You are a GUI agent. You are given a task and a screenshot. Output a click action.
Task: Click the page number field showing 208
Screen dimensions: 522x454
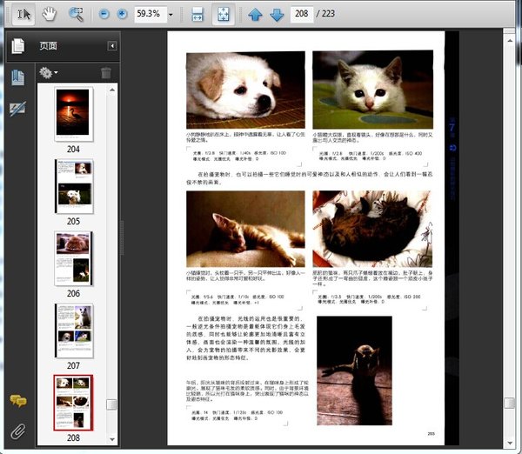click(304, 14)
